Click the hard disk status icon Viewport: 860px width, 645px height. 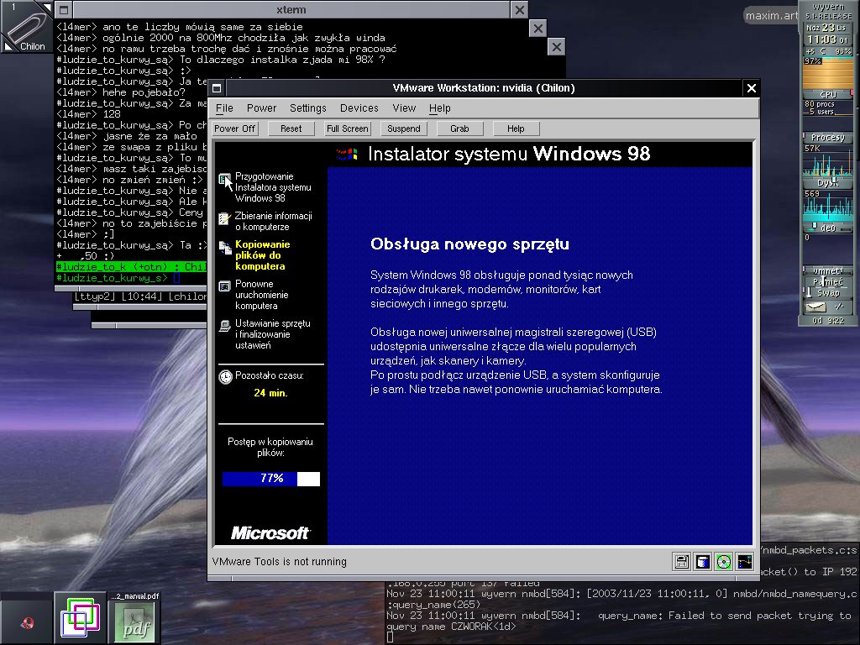703,562
